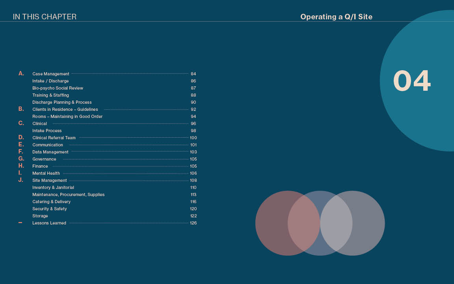
Task: Select the 'Intake Process' entry
Action: coord(47,131)
